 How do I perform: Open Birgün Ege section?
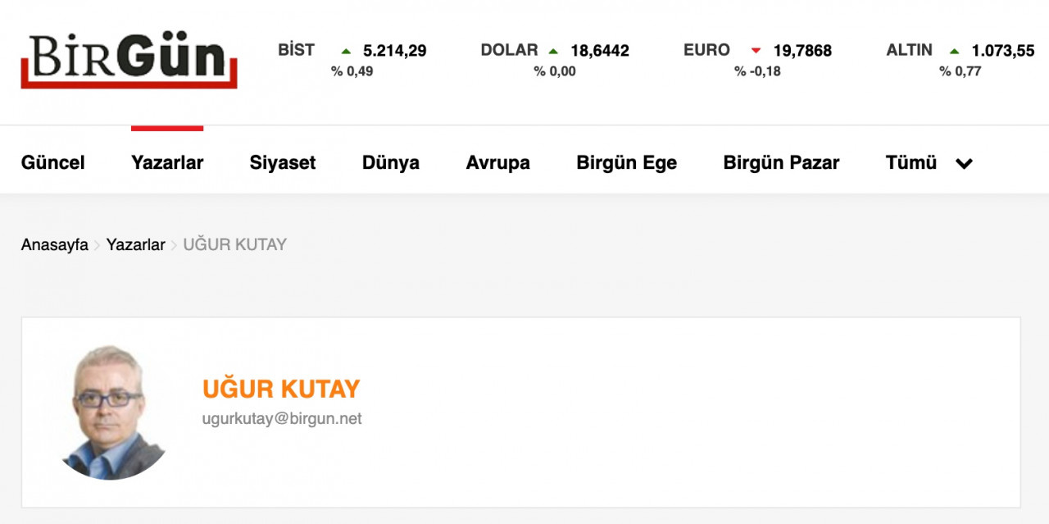click(x=627, y=162)
